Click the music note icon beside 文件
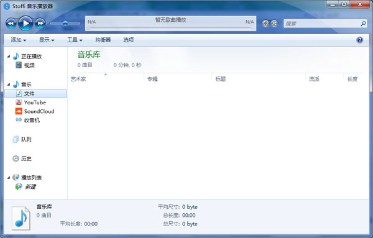 tap(19, 93)
